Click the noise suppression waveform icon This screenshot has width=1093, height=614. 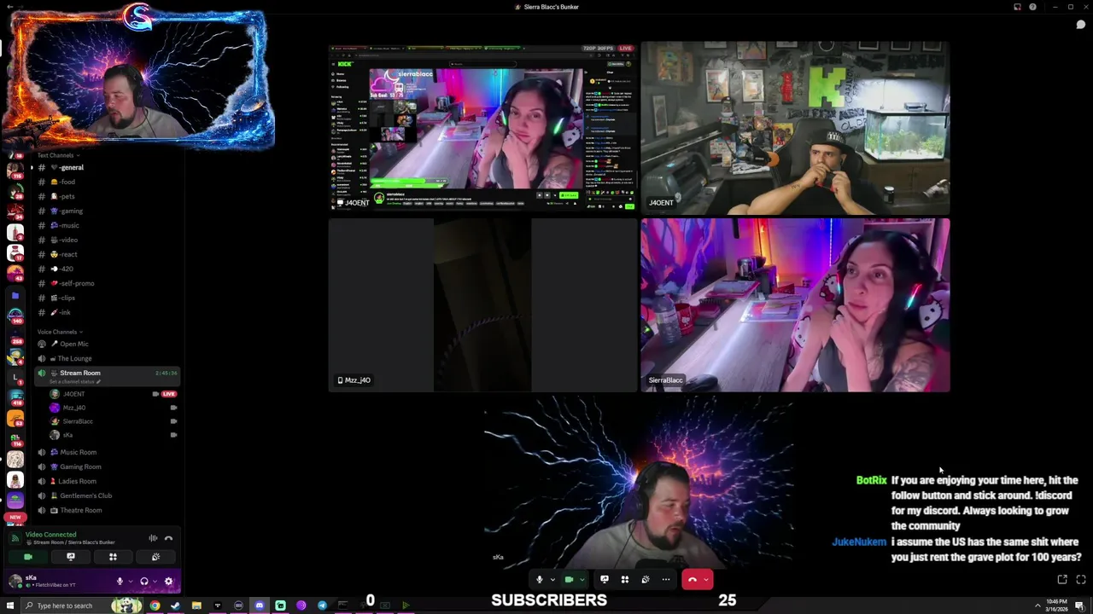153,538
